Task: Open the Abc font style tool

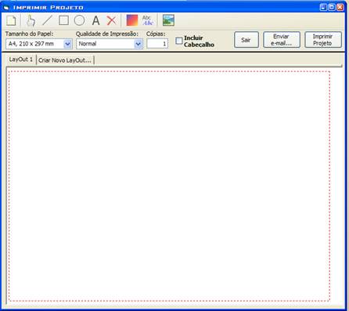Action: pos(148,20)
